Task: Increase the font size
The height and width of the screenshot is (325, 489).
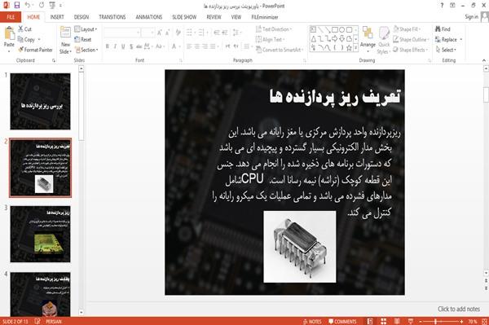Action: (160, 33)
